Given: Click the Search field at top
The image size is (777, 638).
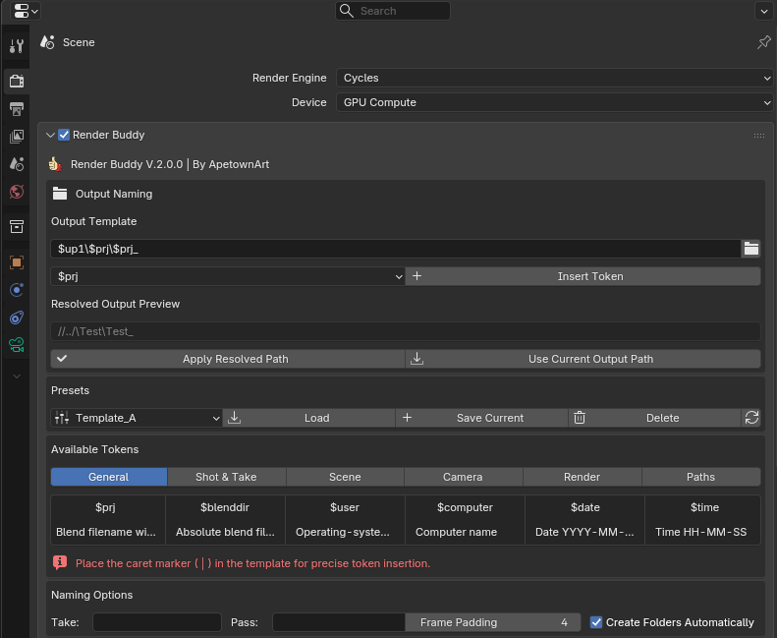Looking at the screenshot, I should [x=393, y=11].
